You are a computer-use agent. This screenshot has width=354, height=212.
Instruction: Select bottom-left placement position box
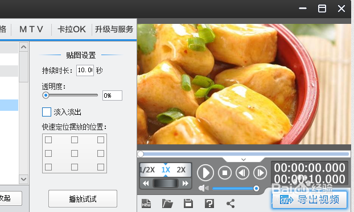pyautogui.click(x=48, y=167)
